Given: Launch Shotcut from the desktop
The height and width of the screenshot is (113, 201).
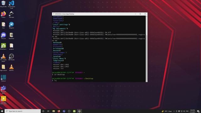Looking at the screenshot, I should 3,78.
